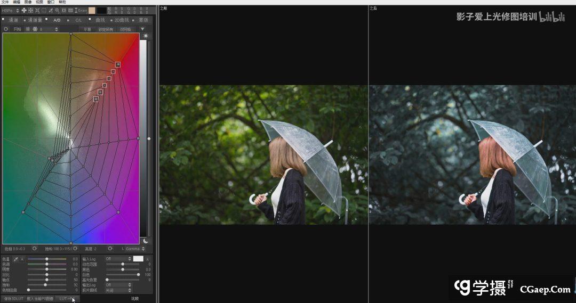Click the 比较 compare button

pyautogui.click(x=135, y=299)
